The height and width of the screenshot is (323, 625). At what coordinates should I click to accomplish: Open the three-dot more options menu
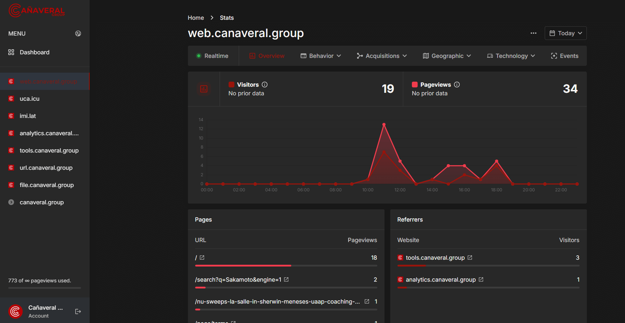click(x=534, y=33)
